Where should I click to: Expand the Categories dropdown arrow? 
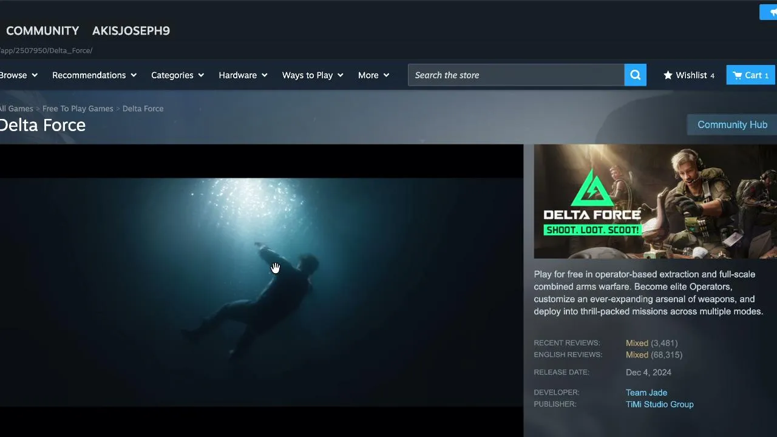pos(201,75)
